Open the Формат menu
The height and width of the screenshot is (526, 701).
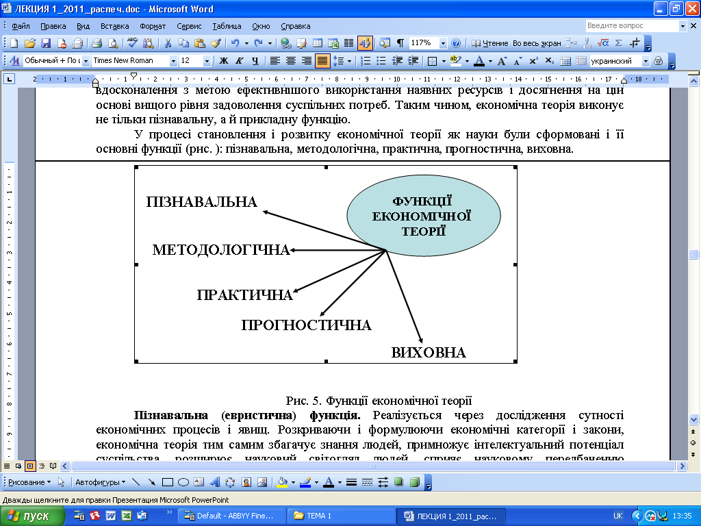click(153, 26)
